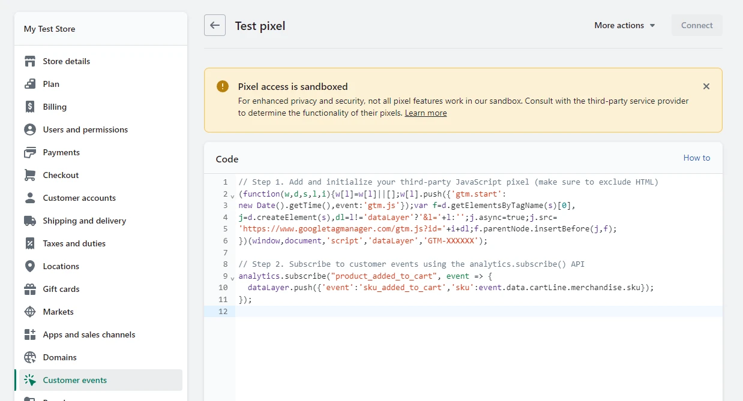Navigate to Payments settings
The height and width of the screenshot is (401, 743).
coord(101,152)
